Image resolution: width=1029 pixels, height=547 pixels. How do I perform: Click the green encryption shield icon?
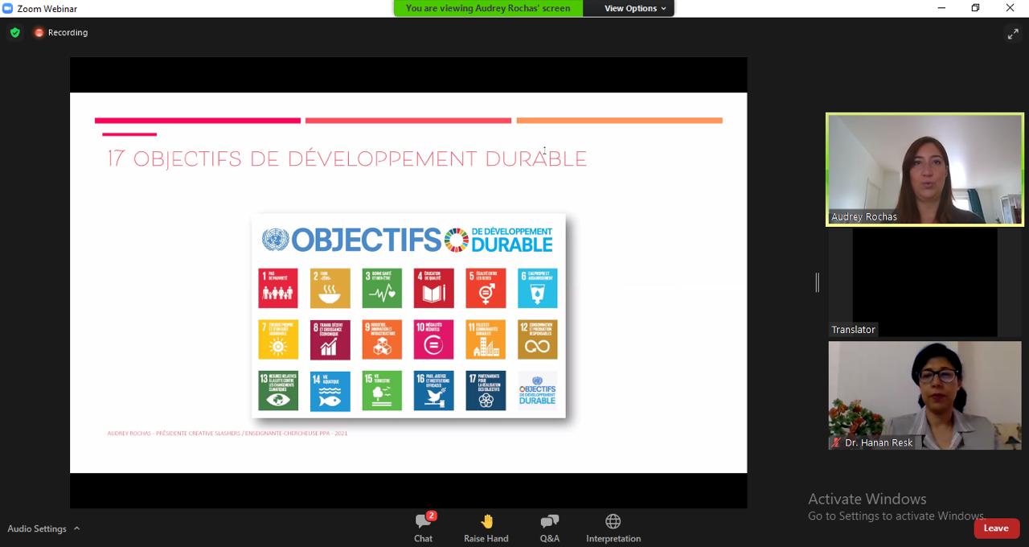click(x=14, y=33)
